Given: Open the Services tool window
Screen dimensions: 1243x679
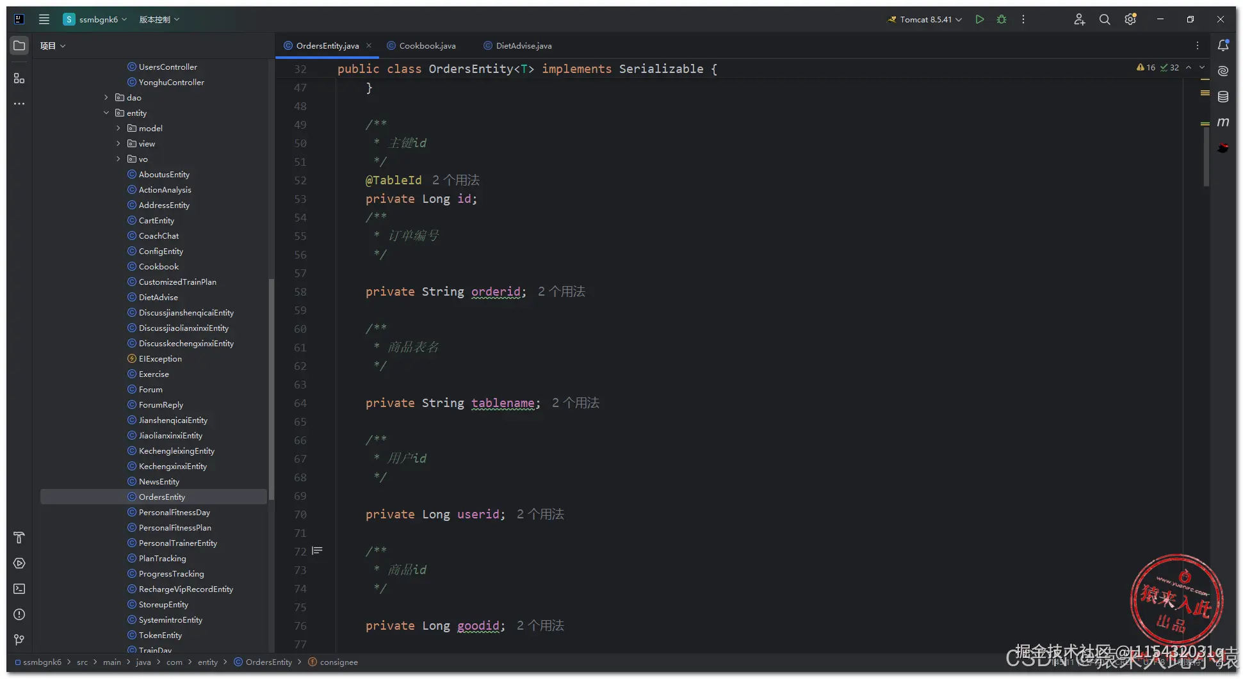Looking at the screenshot, I should tap(19, 563).
